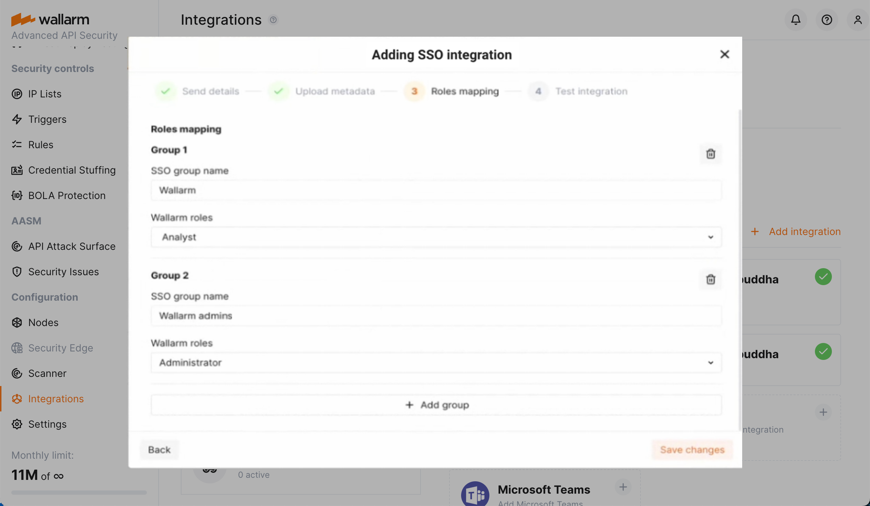
Task: Open the Analyst roles dropdown
Action: pos(711,237)
